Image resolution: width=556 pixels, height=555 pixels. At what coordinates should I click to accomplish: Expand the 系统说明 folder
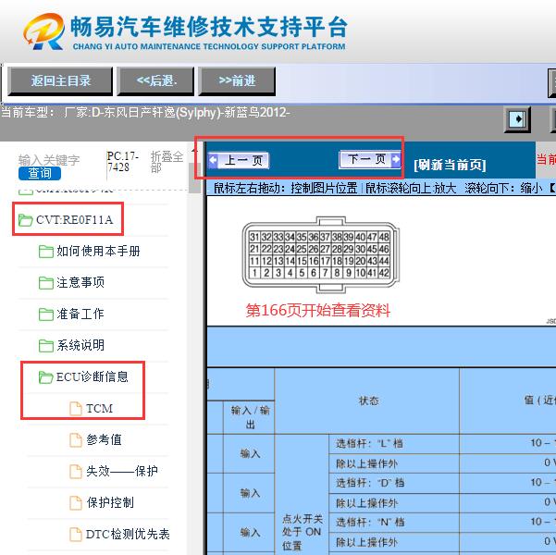80,345
